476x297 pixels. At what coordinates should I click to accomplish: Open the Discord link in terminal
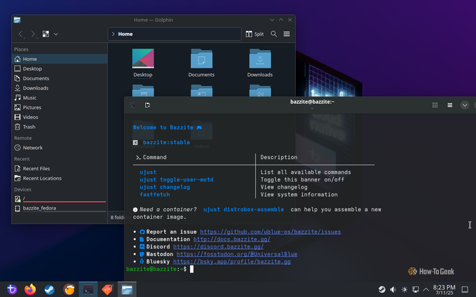[x=218, y=246]
